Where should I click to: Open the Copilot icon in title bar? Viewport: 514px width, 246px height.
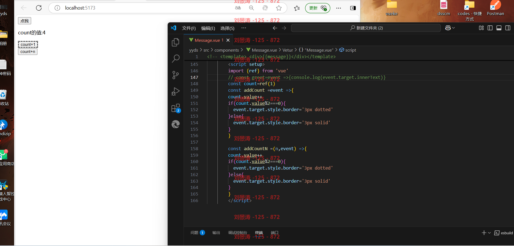tap(448, 28)
